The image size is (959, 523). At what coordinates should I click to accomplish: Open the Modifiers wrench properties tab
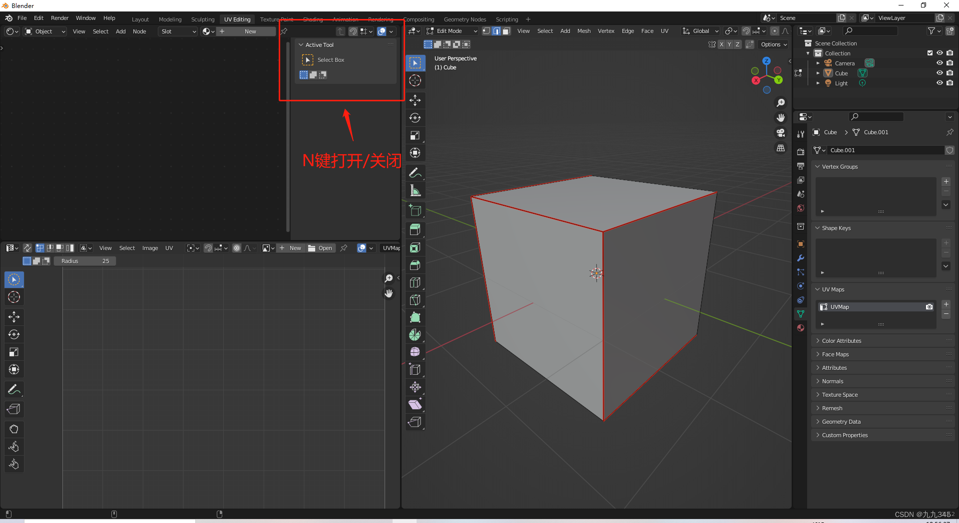801,258
